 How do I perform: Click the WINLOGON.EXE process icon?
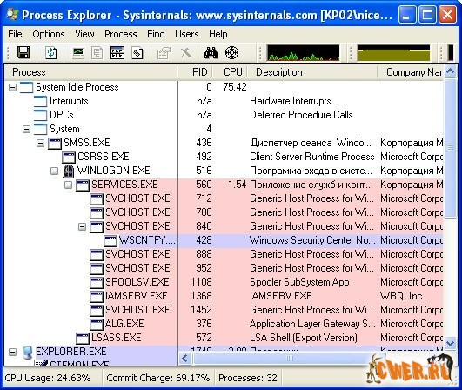[x=69, y=171]
